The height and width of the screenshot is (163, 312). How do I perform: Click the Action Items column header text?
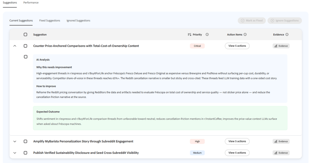(235, 34)
